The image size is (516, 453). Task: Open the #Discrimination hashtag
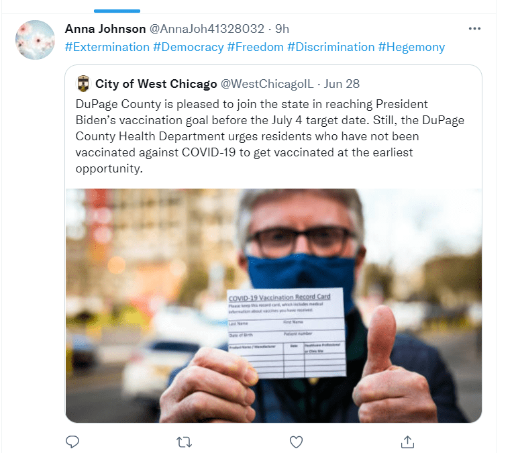(x=331, y=47)
